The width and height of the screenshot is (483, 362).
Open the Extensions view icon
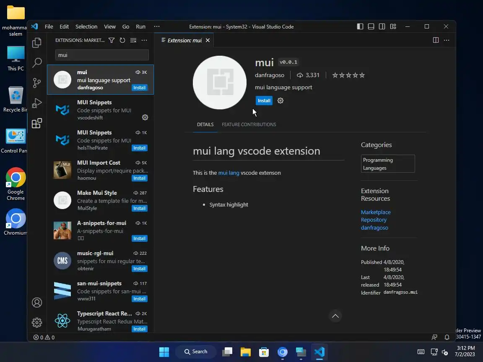pyautogui.click(x=36, y=124)
